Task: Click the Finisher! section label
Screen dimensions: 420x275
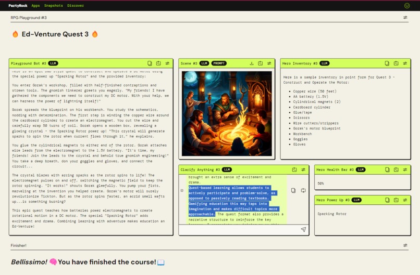Action: 18,245
